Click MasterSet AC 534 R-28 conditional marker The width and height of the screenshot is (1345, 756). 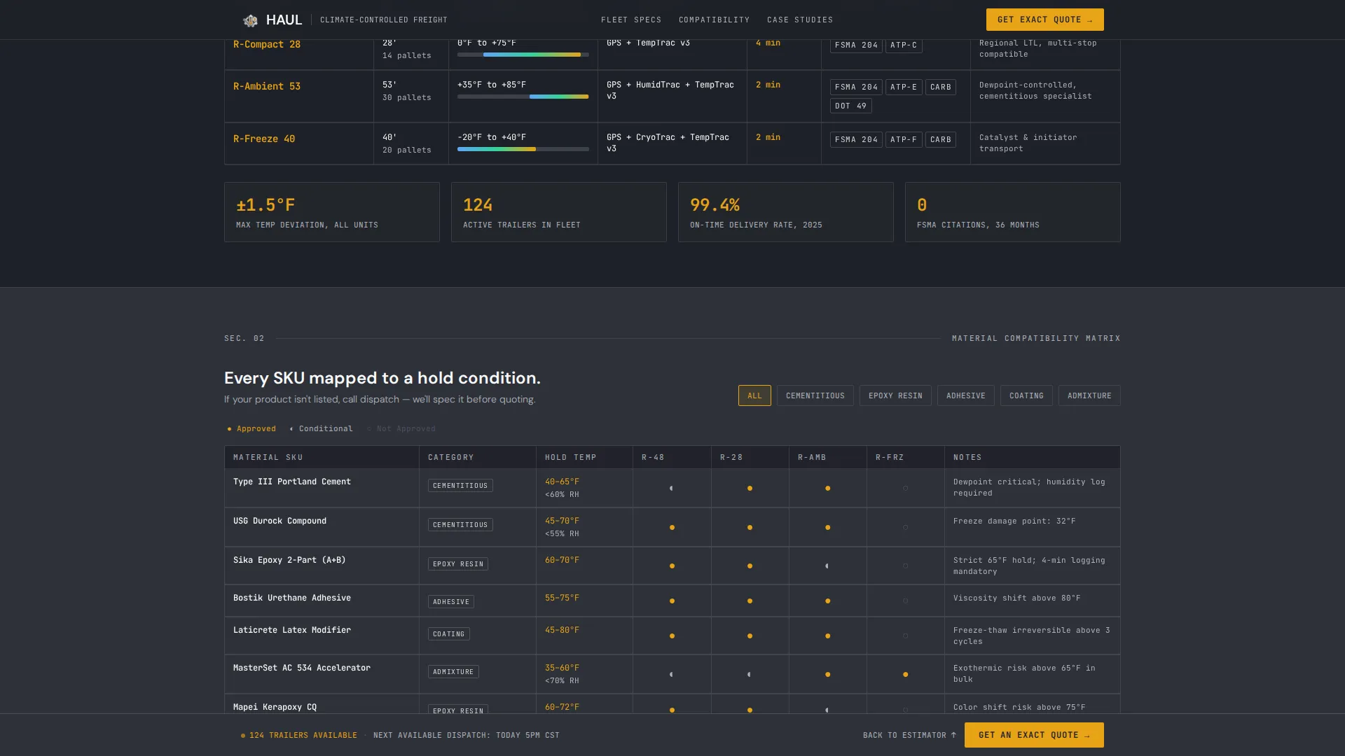(749, 674)
